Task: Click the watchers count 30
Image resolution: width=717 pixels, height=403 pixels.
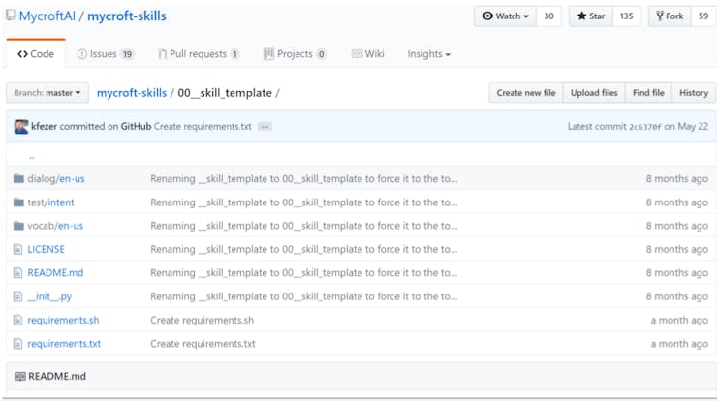Action: pos(548,16)
